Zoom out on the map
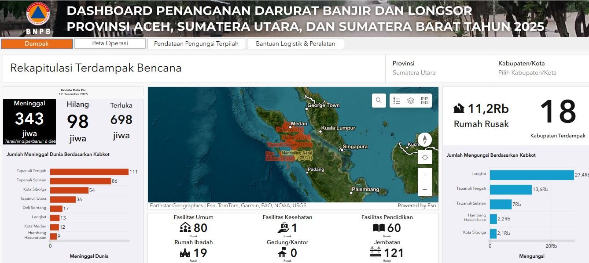 pos(425,189)
